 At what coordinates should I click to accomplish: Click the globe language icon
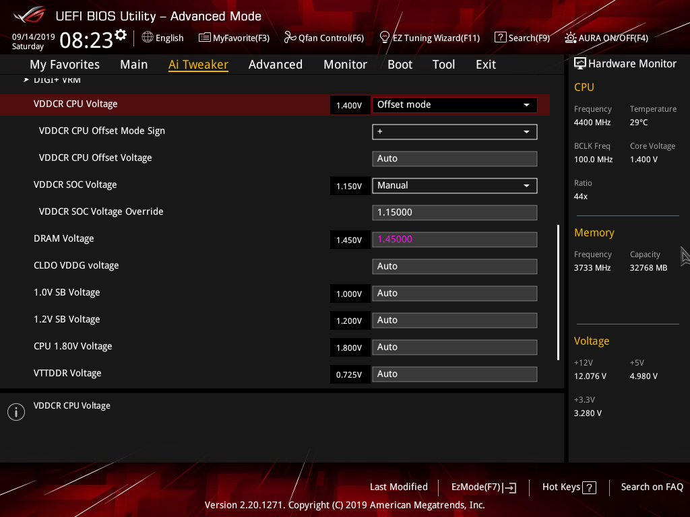pyautogui.click(x=148, y=38)
